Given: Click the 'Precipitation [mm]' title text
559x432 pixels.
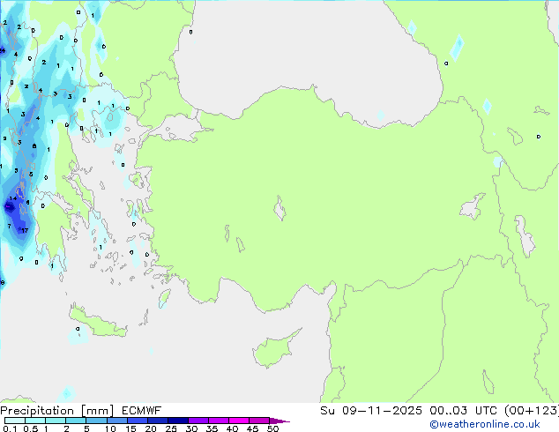Looking at the screenshot, I should [56, 411].
